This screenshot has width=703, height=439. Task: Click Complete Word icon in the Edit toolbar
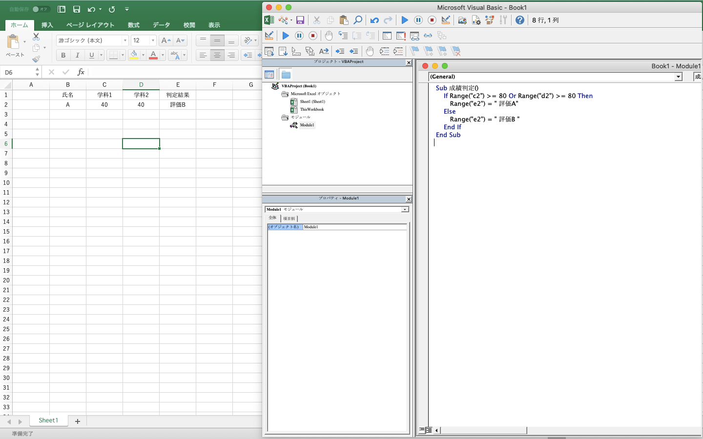click(324, 51)
